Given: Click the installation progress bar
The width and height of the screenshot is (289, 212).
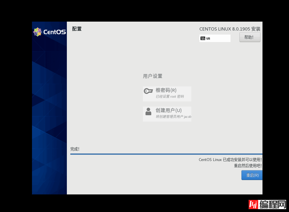Looking at the screenshot, I should click(166, 154).
